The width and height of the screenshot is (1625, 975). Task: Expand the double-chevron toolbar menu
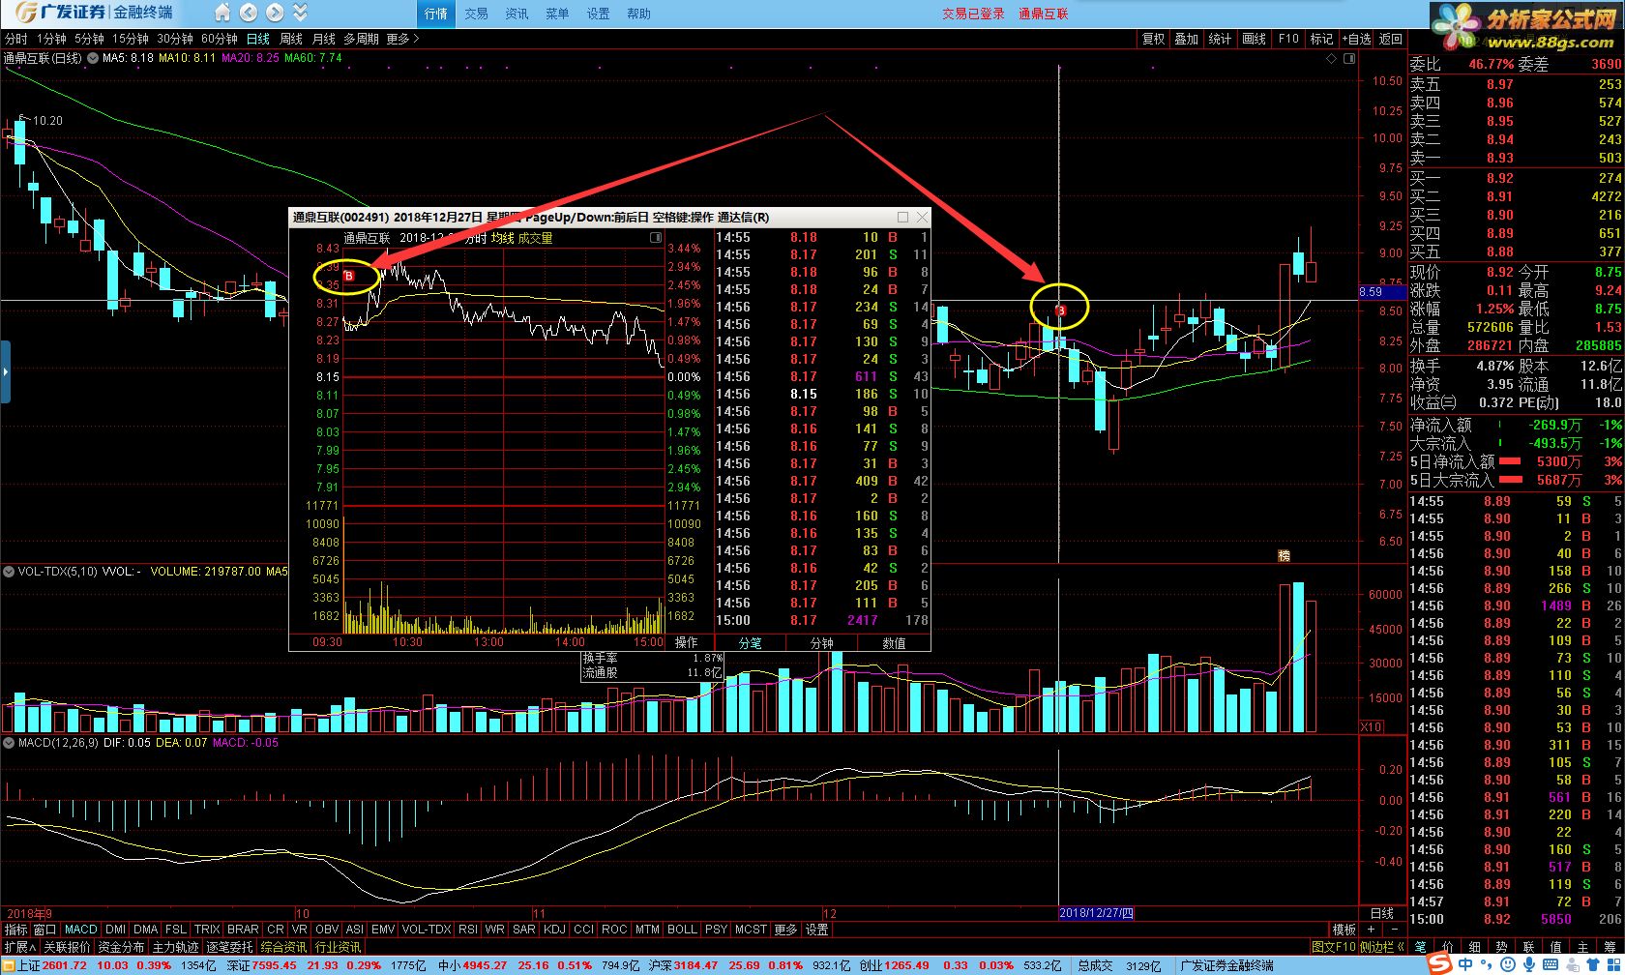pyautogui.click(x=300, y=13)
